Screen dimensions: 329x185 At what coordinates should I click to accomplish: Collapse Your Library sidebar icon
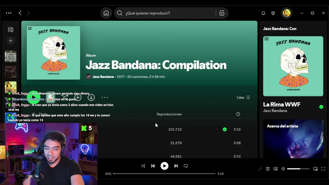11,30
